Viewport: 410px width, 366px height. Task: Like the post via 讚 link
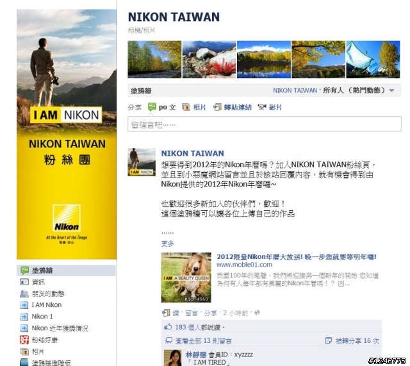tap(176, 313)
